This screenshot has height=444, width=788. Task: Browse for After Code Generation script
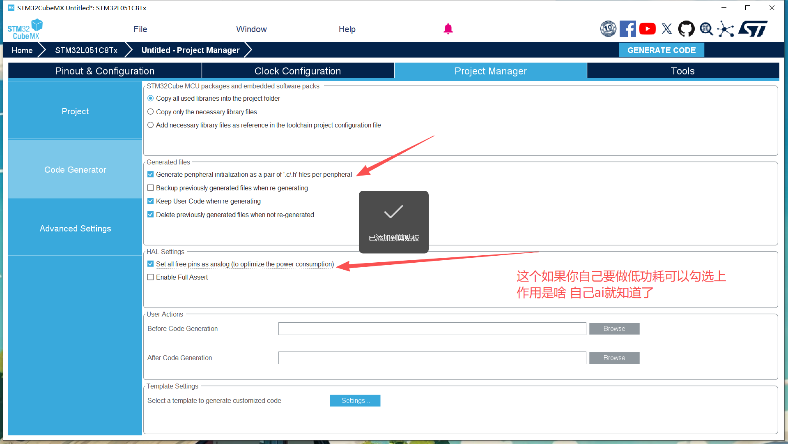(614, 358)
